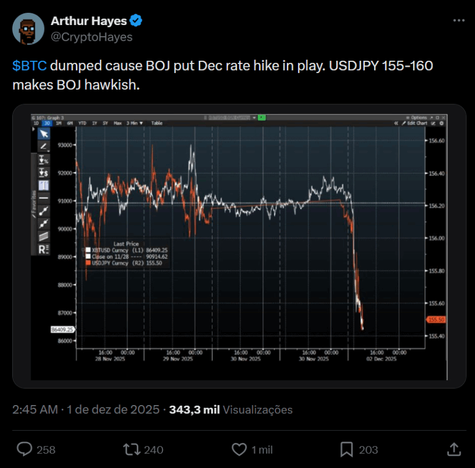Image resolution: width=475 pixels, height=468 pixels.
Task: Select the horizontal line drawing tool
Action: tap(44, 197)
